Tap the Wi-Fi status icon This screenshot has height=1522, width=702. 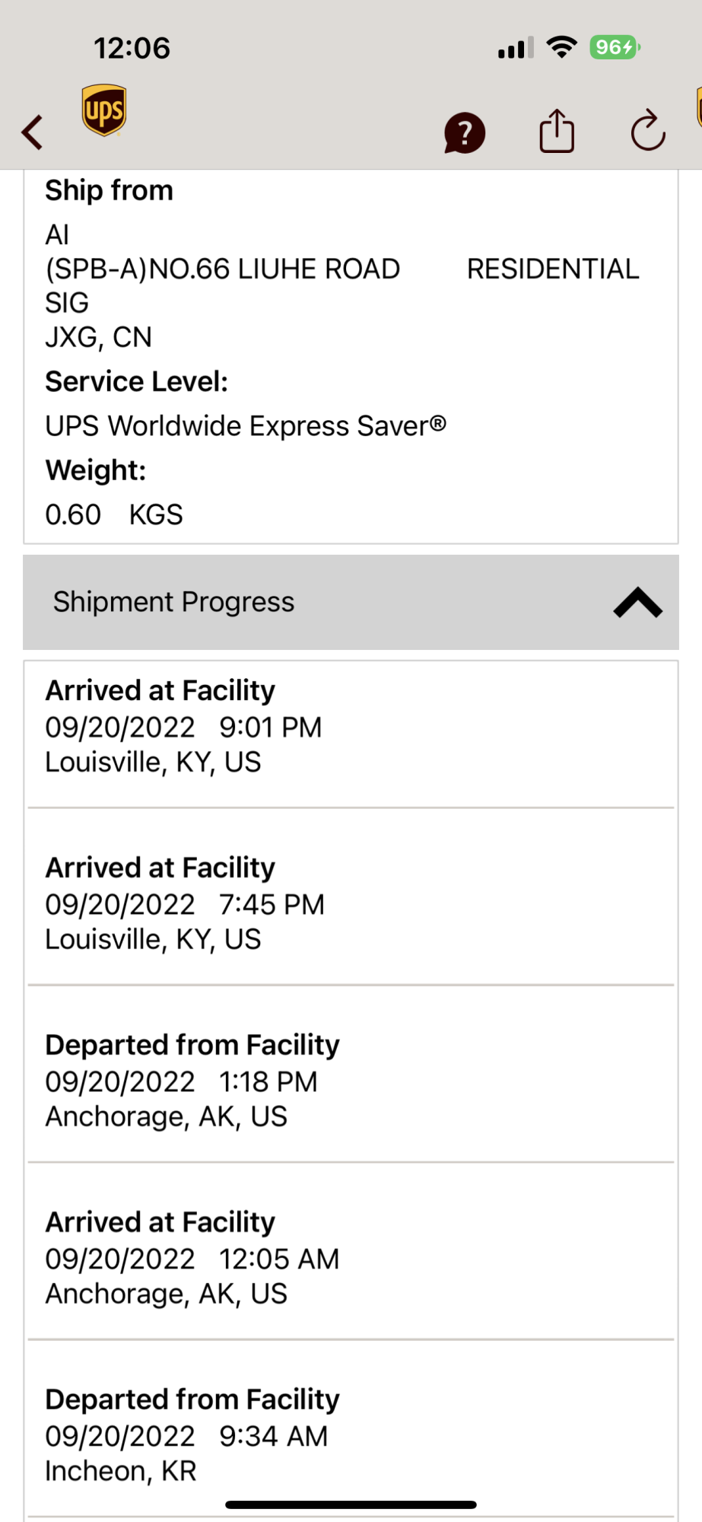(x=561, y=48)
